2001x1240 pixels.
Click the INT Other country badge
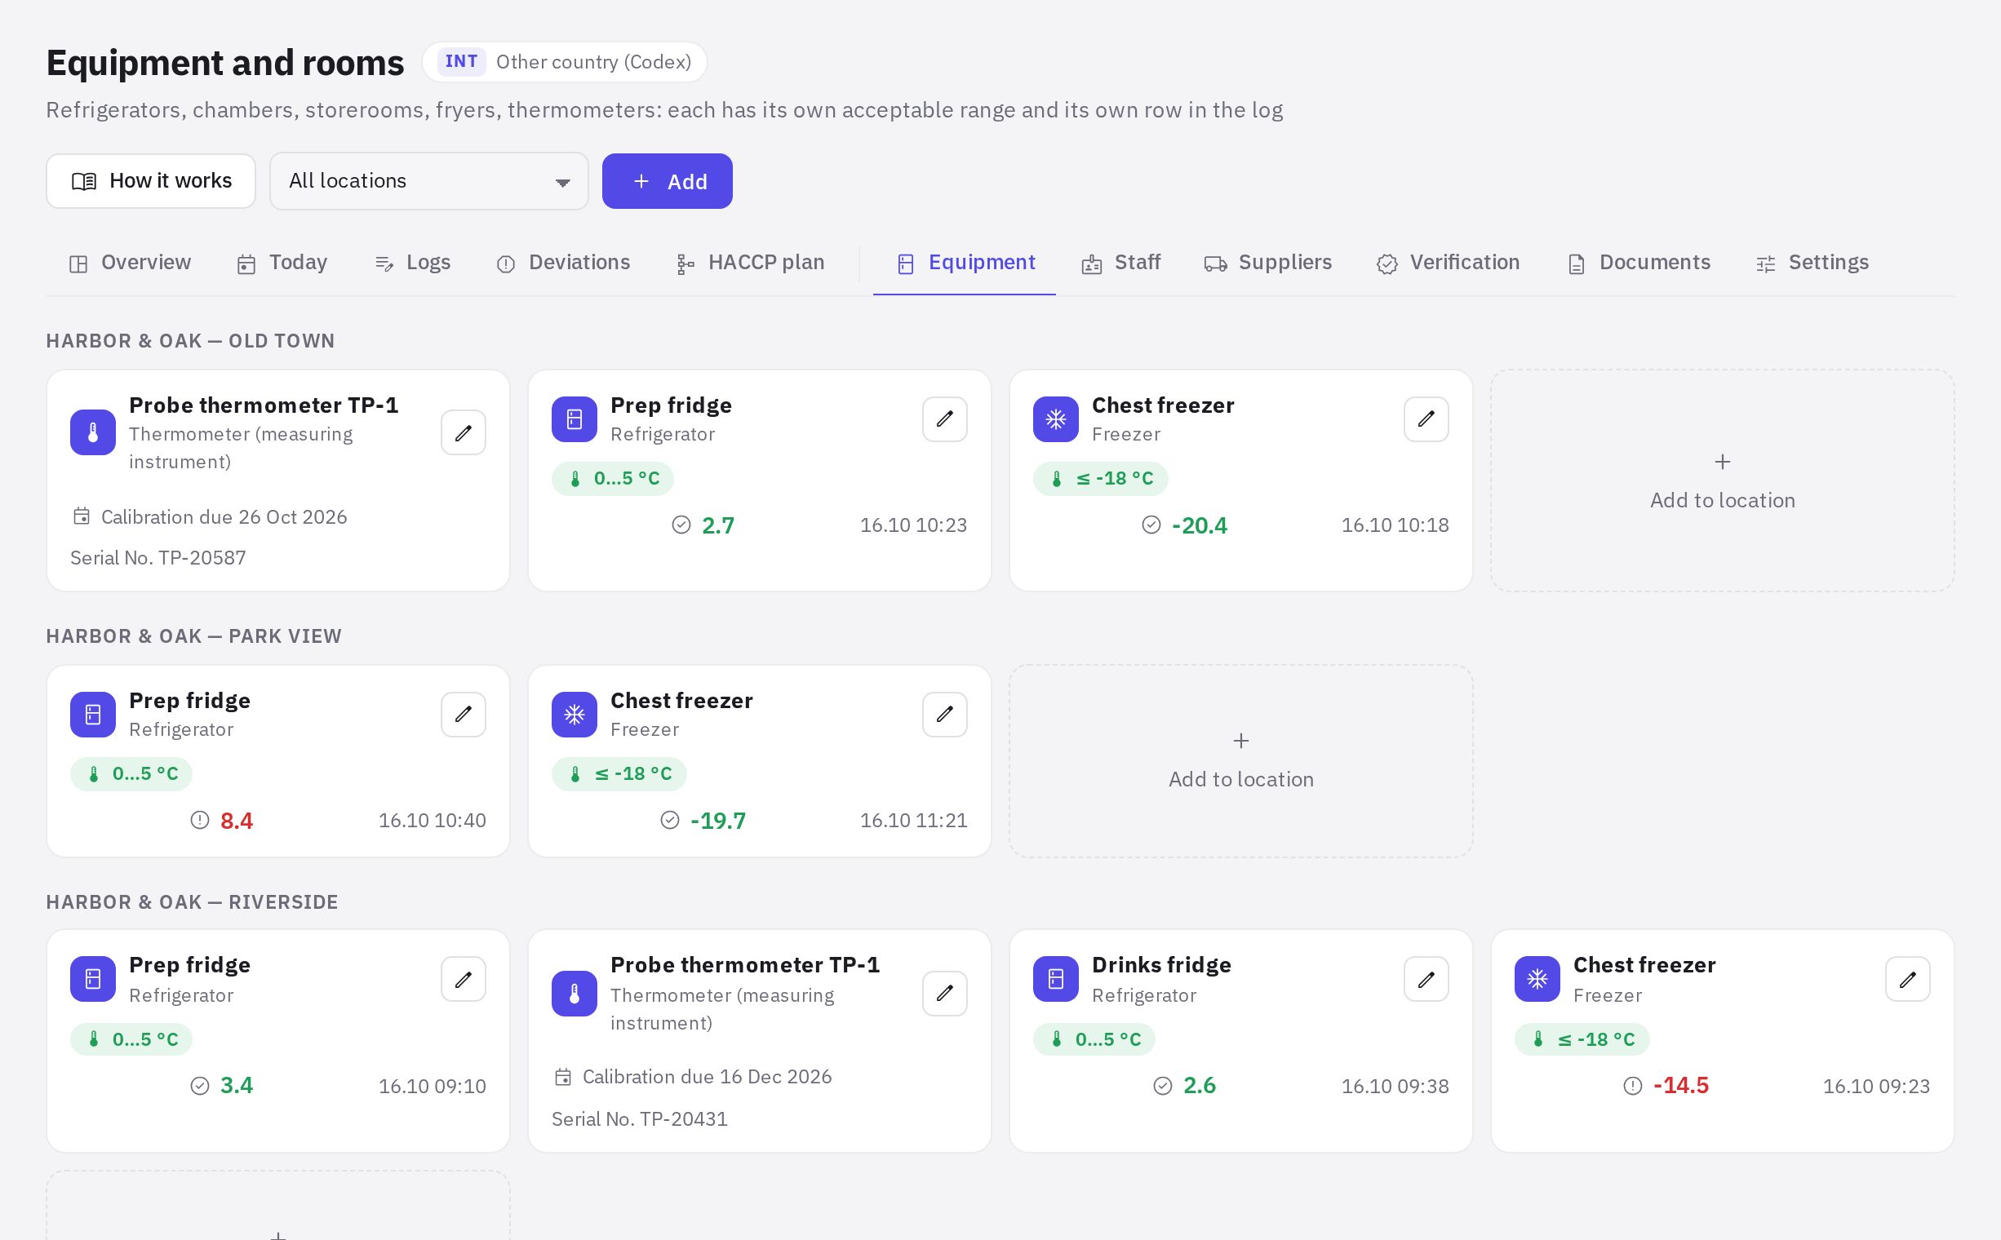[x=565, y=62]
